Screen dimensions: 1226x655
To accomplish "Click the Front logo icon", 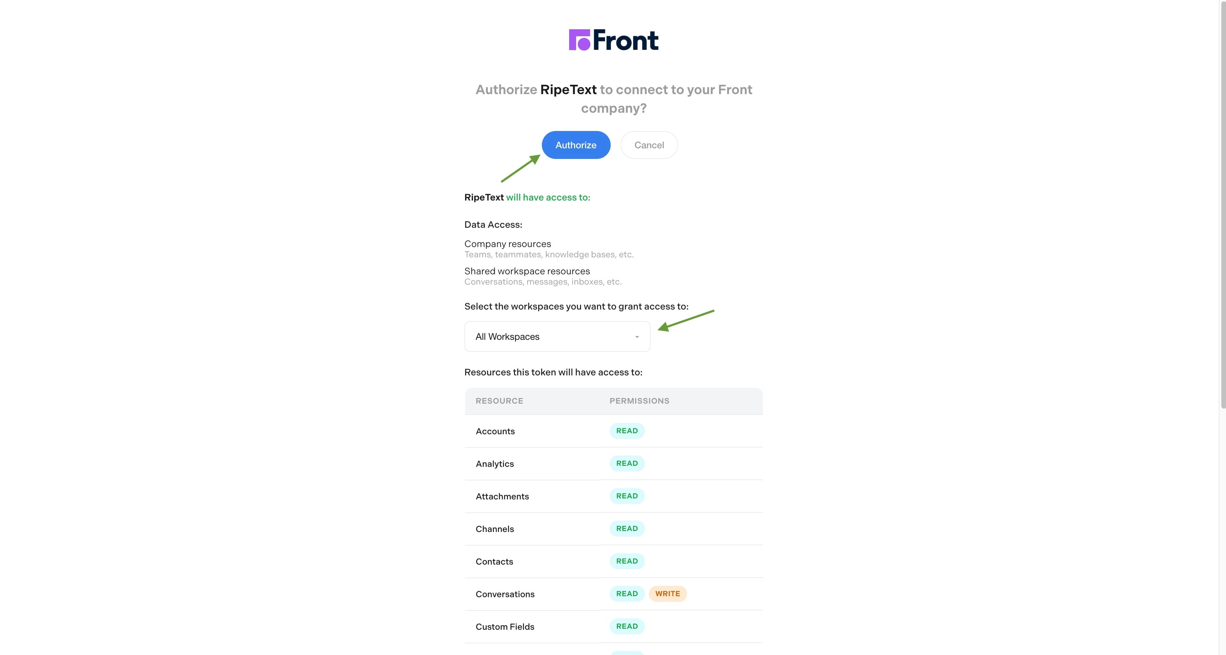I will 580,40.
